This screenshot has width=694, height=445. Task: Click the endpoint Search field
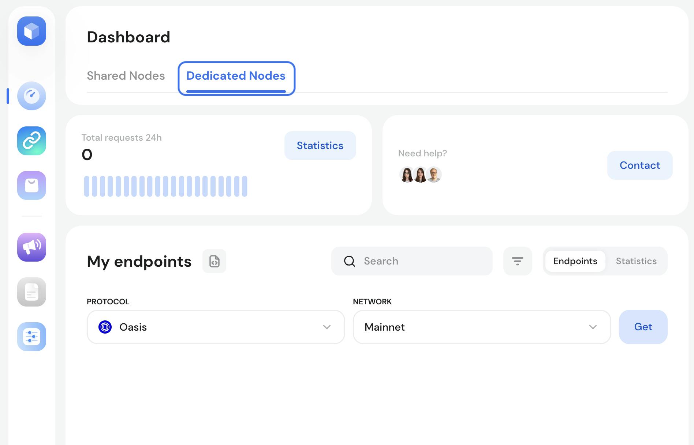[x=417, y=261]
